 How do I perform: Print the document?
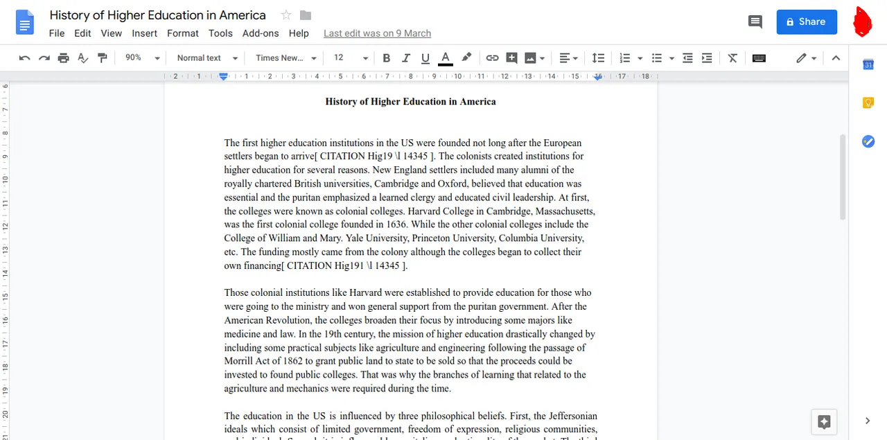coord(64,58)
